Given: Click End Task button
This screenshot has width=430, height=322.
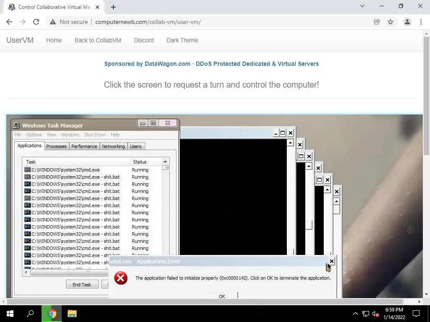Looking at the screenshot, I should coord(82,285).
